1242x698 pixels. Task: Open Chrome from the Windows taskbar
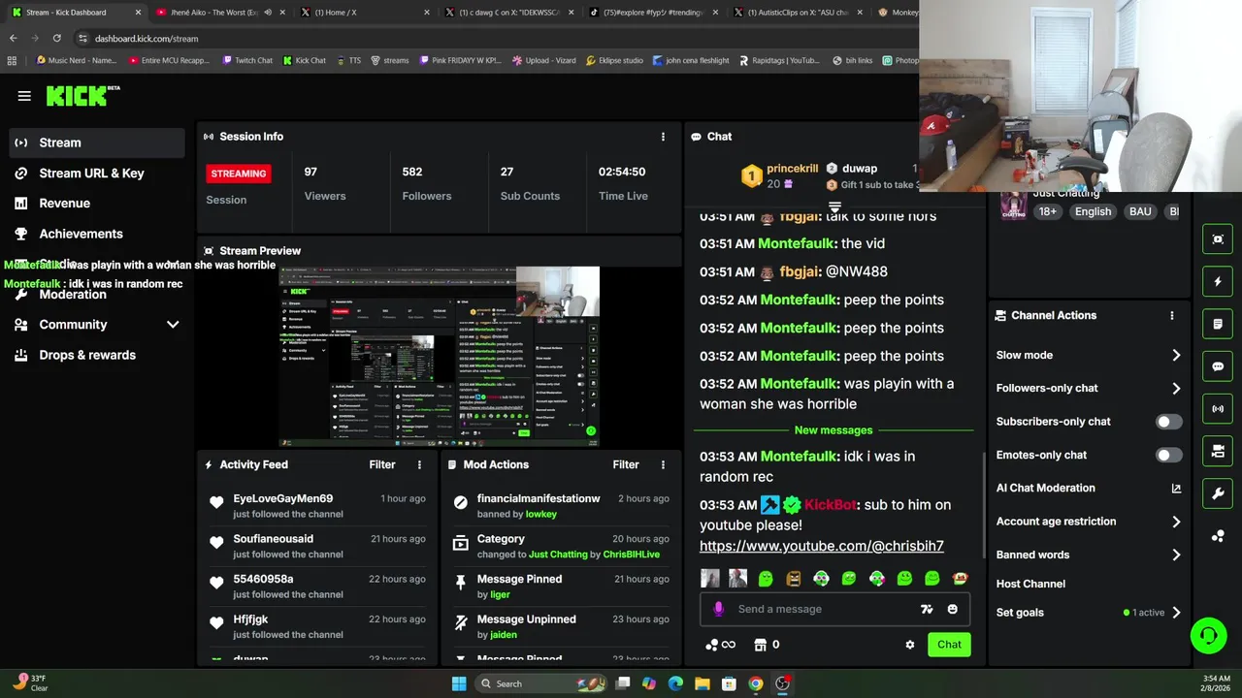755,683
